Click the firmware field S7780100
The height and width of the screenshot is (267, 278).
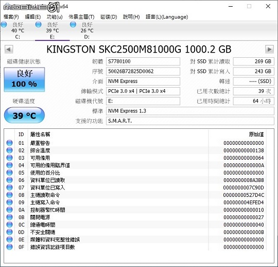[143, 61]
